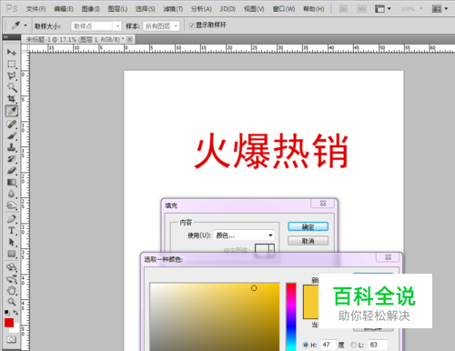Select the Pen tool
Screen dimensions: 455x351
12,219
